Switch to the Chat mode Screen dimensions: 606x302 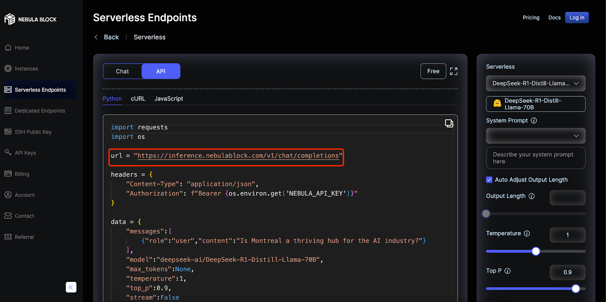[x=122, y=71]
